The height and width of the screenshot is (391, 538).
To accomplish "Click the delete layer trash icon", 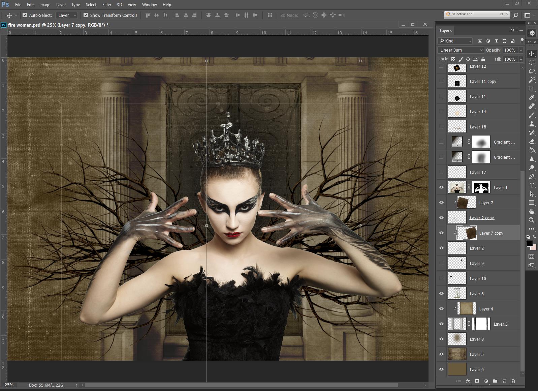I will pos(513,381).
